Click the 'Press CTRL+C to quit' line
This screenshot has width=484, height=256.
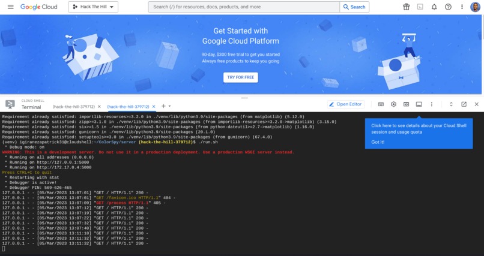[27, 173]
